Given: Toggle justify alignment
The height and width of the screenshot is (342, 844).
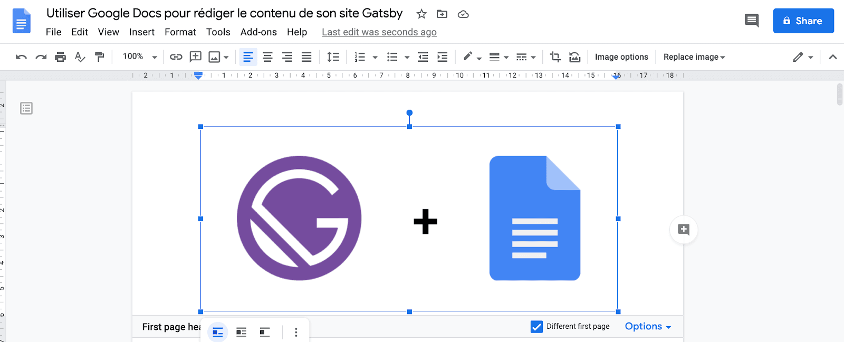Looking at the screenshot, I should [x=306, y=57].
